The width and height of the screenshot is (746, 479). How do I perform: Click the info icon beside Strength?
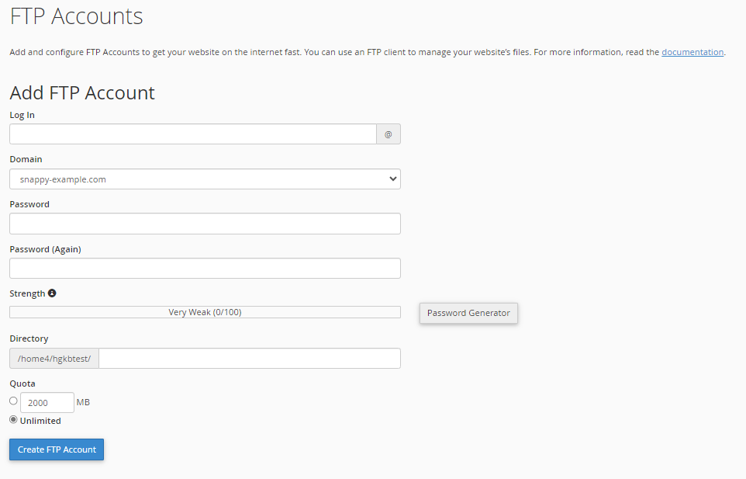point(51,293)
